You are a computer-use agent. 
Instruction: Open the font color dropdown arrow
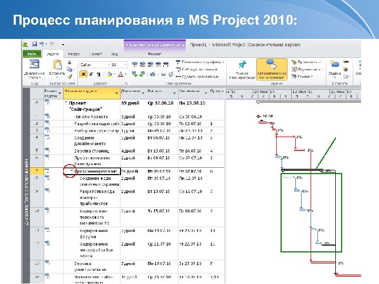[x=125, y=74]
